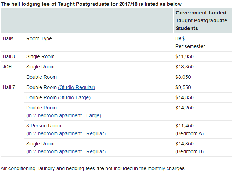Click the $9,550 Studio-Regular fee

coord(183,87)
